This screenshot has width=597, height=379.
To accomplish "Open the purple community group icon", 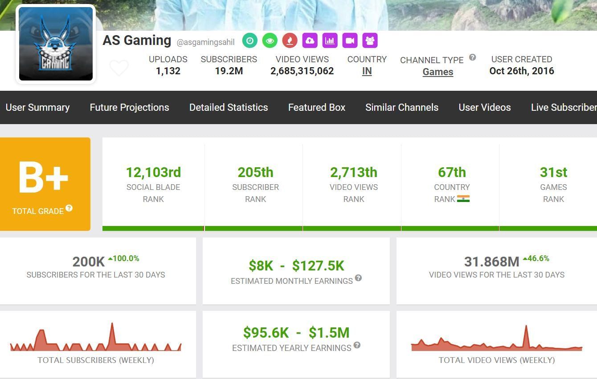I will click(370, 40).
